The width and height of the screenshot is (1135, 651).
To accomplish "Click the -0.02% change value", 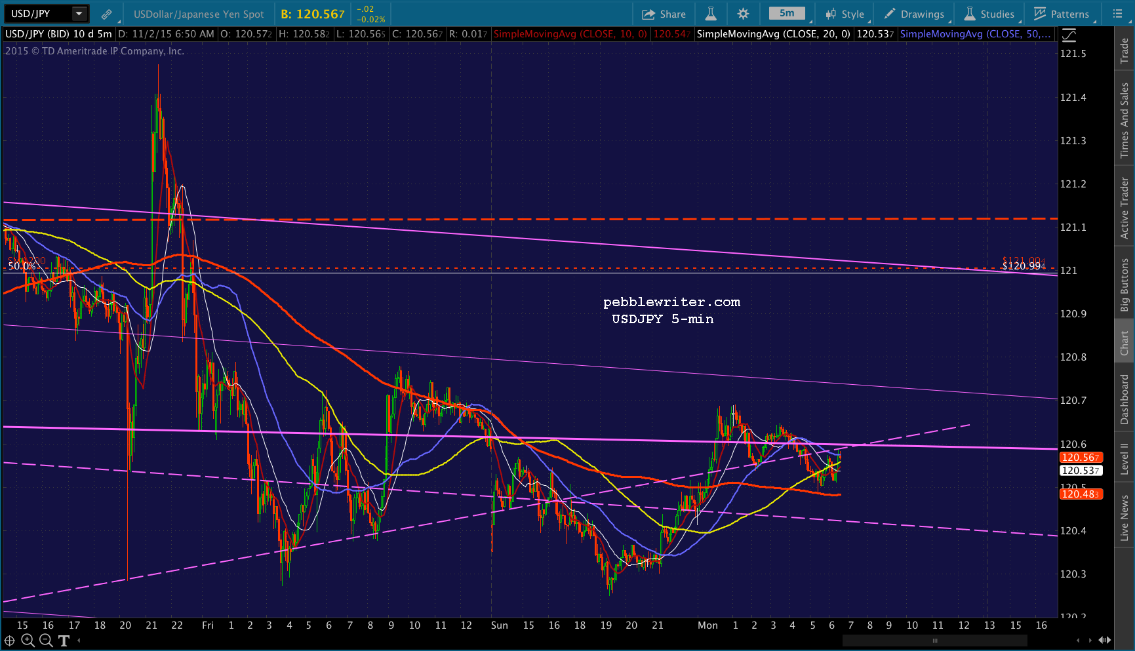I will (371, 20).
